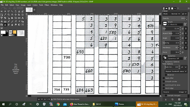
Task: Expand the Repeat Sawtooth wave dropdown
Action: pos(176,71)
